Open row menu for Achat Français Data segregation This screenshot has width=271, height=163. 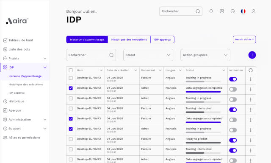coord(250,90)
